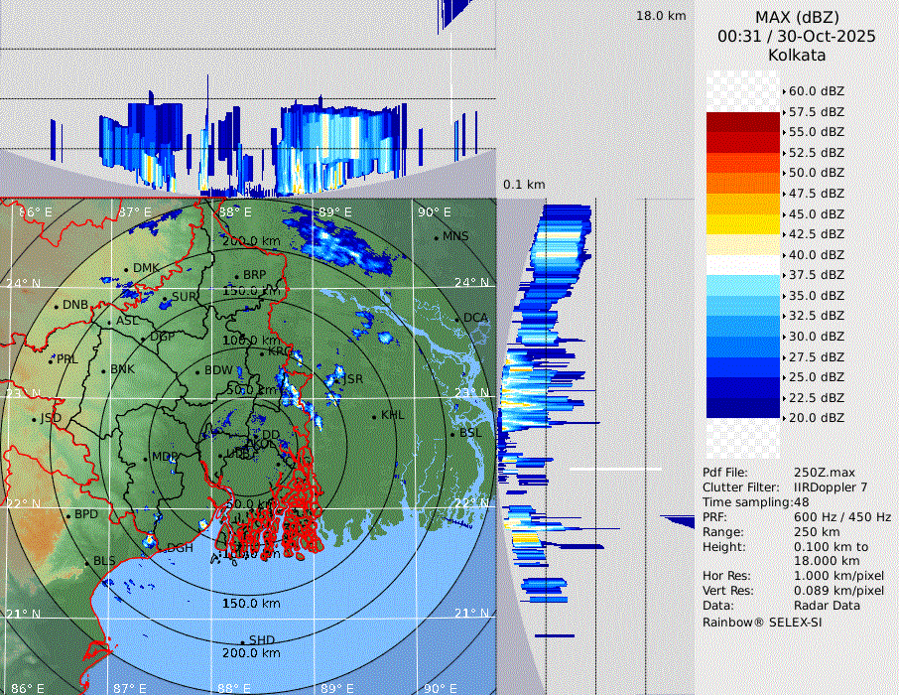899x695 pixels.
Task: Click the arrow tick beside 60.0 dBZ
Action: 784,91
